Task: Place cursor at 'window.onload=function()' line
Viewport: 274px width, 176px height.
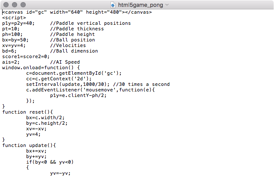Action: [x=41, y=67]
